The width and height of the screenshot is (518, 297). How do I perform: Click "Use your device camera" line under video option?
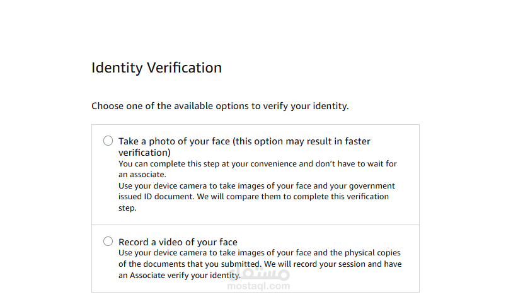[259, 253]
